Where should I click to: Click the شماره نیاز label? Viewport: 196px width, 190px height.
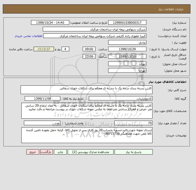coord(179,23)
